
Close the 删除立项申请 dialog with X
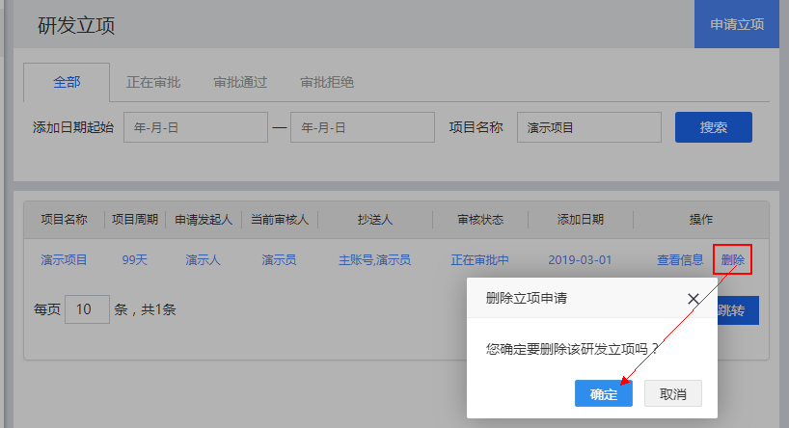pyautogui.click(x=693, y=299)
